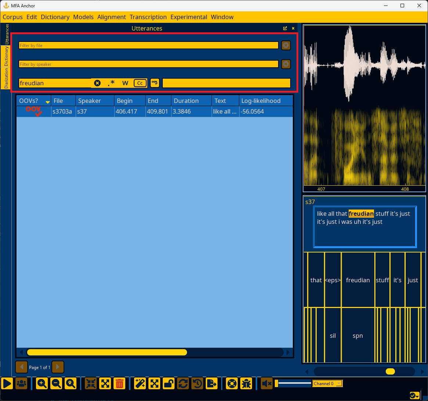Click the circular refresh arrows icon
The width and height of the screenshot is (428, 401).
point(183,383)
